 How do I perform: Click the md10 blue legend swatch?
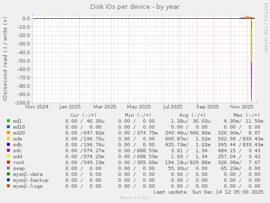(x=8, y=127)
